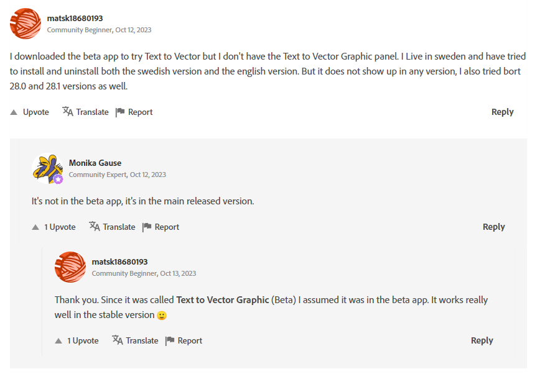Click the upvote triangle on Monika Gause's reply

[35, 227]
